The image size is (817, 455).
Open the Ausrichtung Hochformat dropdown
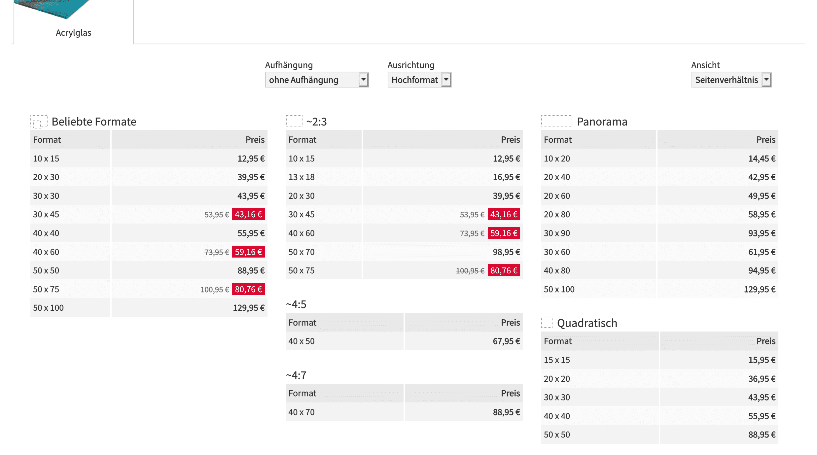[419, 80]
